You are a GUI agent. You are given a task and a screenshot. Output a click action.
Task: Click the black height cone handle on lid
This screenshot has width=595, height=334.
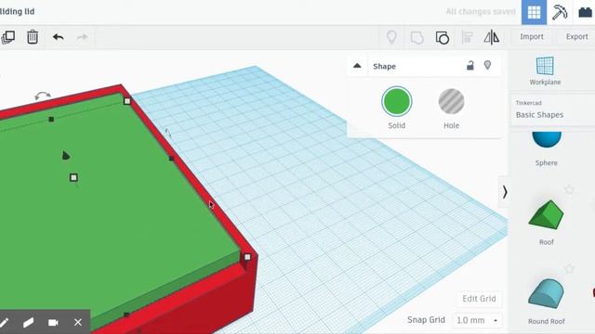point(66,156)
